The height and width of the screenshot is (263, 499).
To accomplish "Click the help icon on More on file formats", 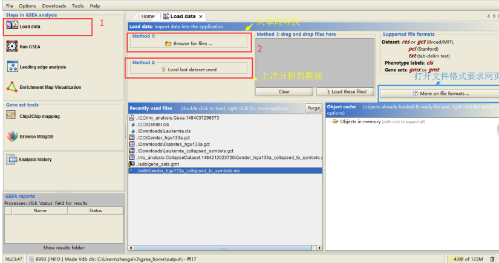I will click(x=416, y=94).
